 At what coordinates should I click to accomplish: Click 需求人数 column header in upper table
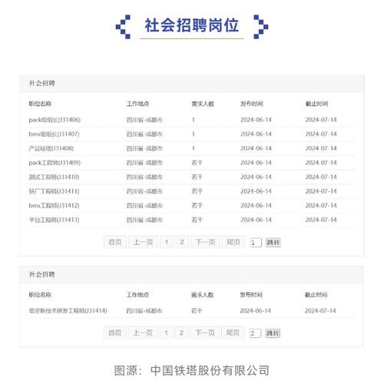coord(203,104)
